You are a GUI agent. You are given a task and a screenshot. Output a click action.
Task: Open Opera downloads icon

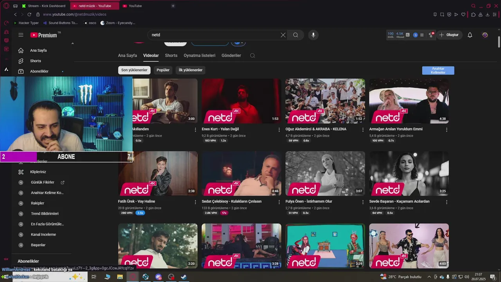point(488,14)
